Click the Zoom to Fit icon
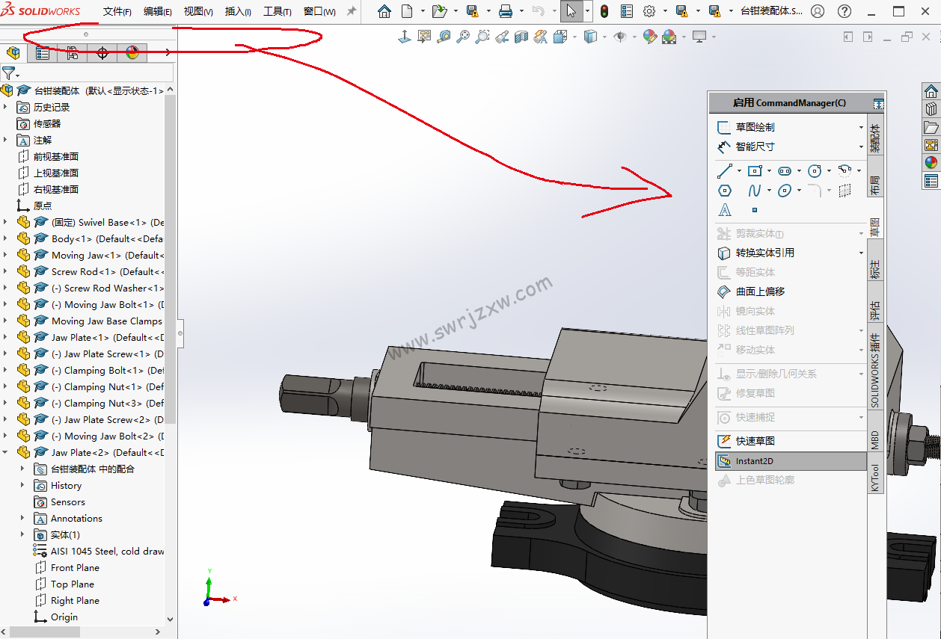 (463, 37)
